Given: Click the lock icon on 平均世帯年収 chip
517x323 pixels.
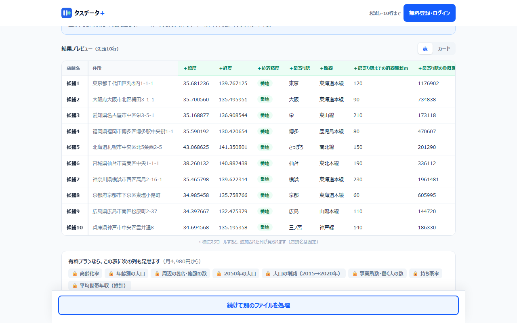Looking at the screenshot, I should coord(75,286).
